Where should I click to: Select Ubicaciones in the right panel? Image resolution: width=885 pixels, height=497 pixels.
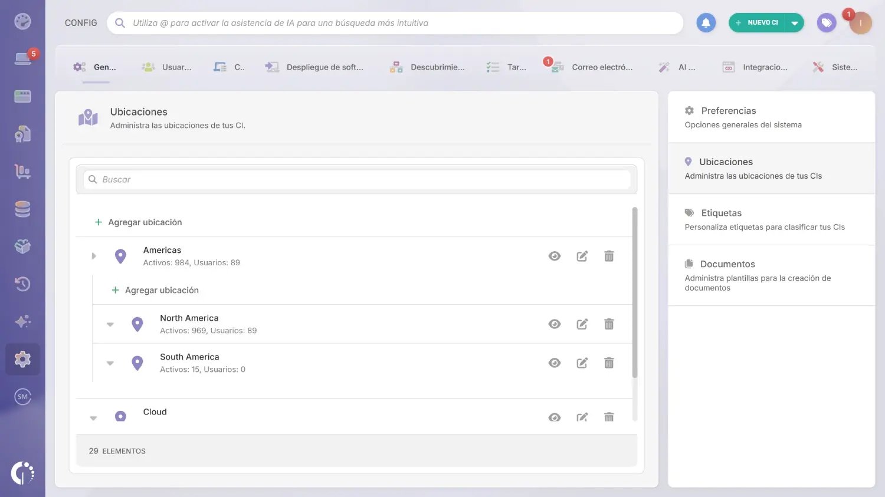pyautogui.click(x=771, y=168)
